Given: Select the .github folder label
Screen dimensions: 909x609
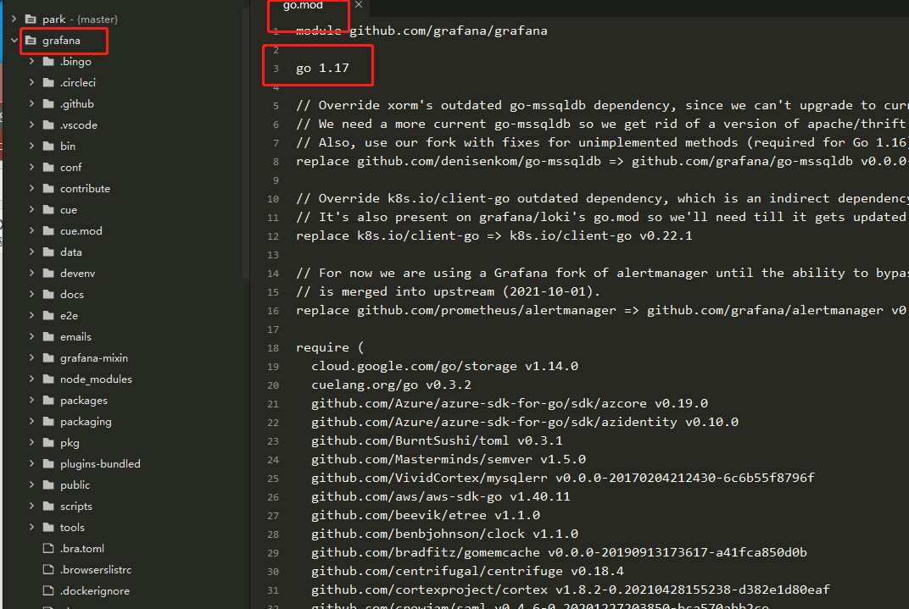Looking at the screenshot, I should [77, 103].
